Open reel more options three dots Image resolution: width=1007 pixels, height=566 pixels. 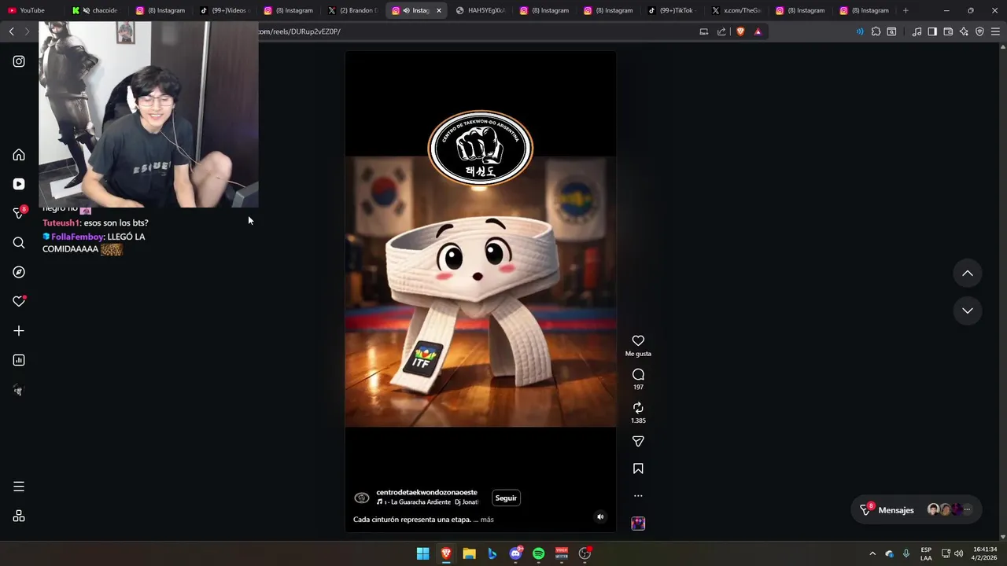638,496
